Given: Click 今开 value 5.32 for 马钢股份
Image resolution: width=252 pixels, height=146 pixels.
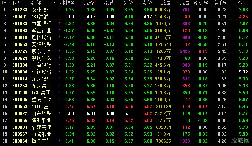Looking at the screenshot, I should click(243, 72).
